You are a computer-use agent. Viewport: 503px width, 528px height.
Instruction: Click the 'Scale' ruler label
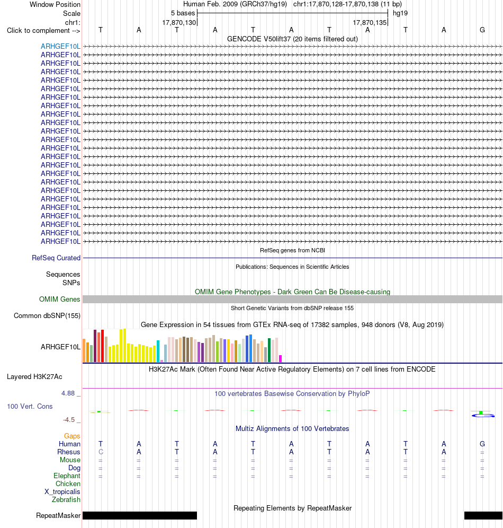point(71,13)
